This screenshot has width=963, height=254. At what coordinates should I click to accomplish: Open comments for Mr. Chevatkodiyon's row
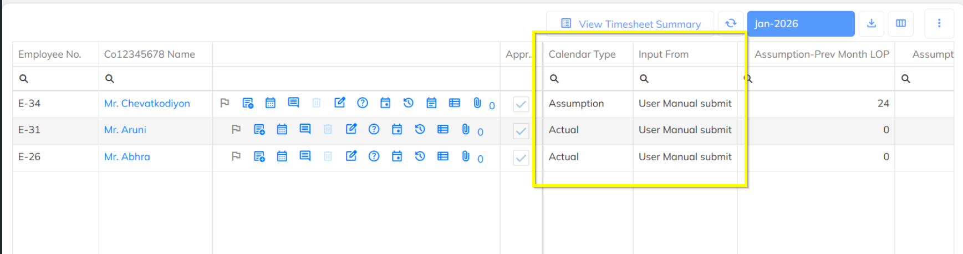point(293,103)
